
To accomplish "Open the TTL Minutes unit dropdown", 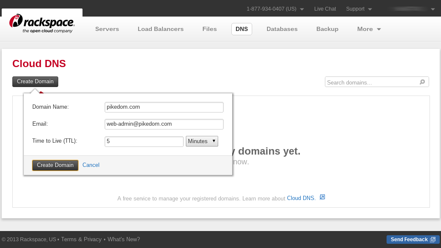I will click(x=202, y=141).
